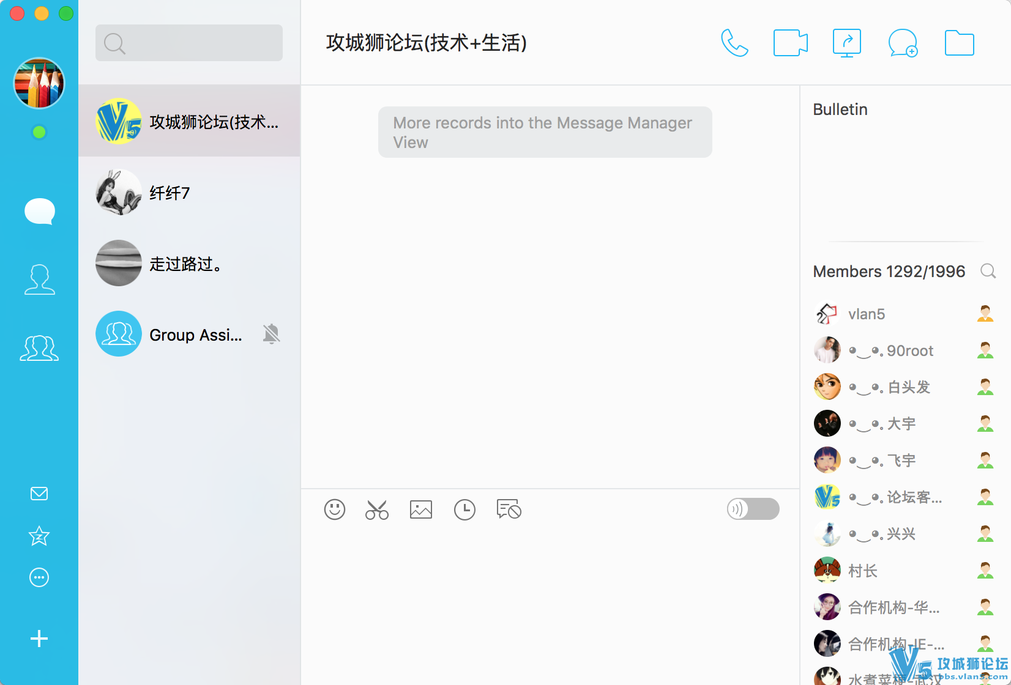1011x685 pixels.
Task: Open the more options ellipsis in sidebar
Action: point(39,577)
